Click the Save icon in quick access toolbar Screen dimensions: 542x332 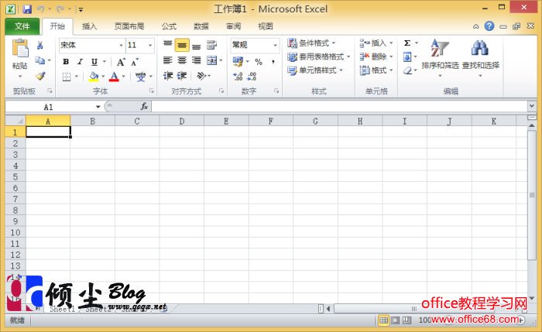pos(27,9)
